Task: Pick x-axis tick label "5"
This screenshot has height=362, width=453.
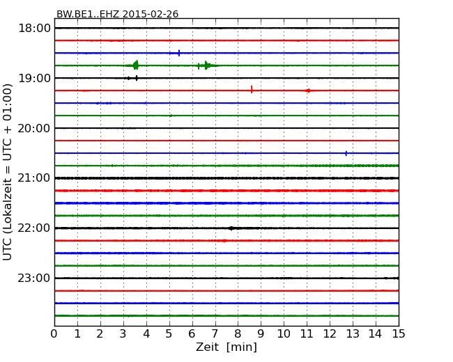Action: coord(169,333)
